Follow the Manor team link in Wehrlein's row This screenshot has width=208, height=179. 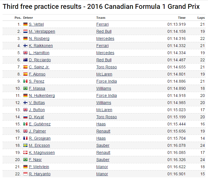click(102, 167)
